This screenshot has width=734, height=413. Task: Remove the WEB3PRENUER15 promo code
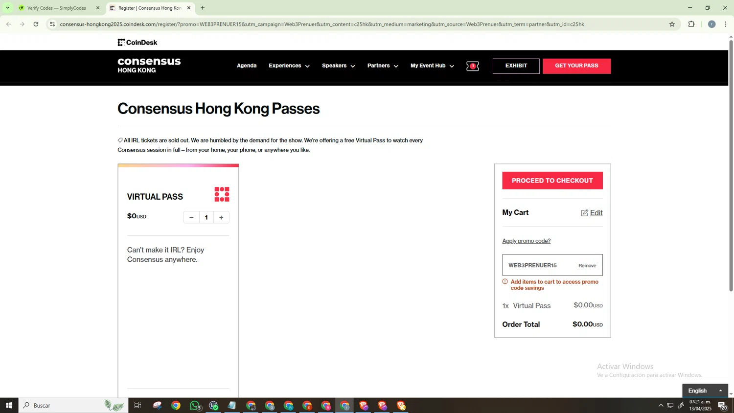coord(587,266)
